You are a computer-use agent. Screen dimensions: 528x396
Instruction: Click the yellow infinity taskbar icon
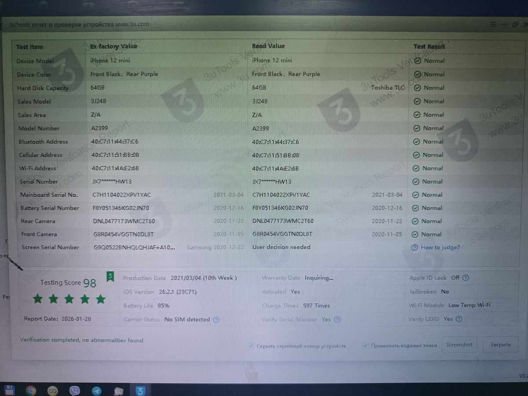[x=53, y=390]
